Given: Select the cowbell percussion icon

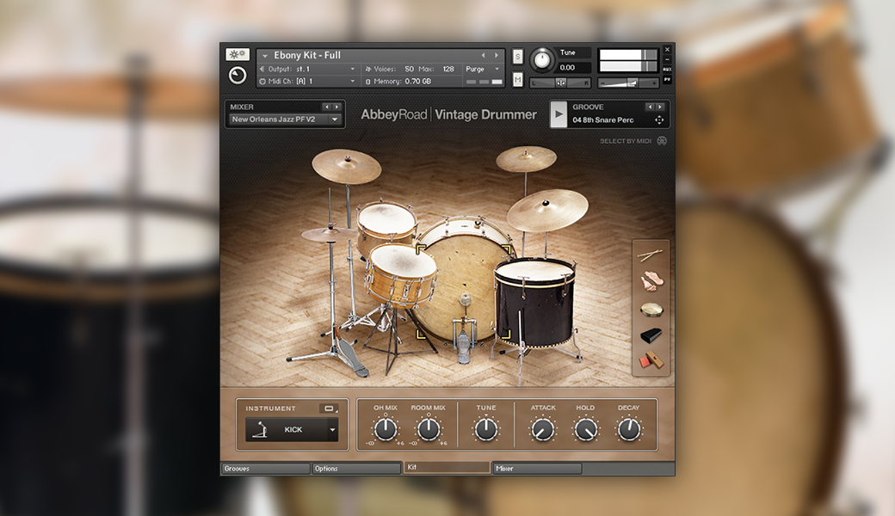Looking at the screenshot, I should tap(651, 335).
